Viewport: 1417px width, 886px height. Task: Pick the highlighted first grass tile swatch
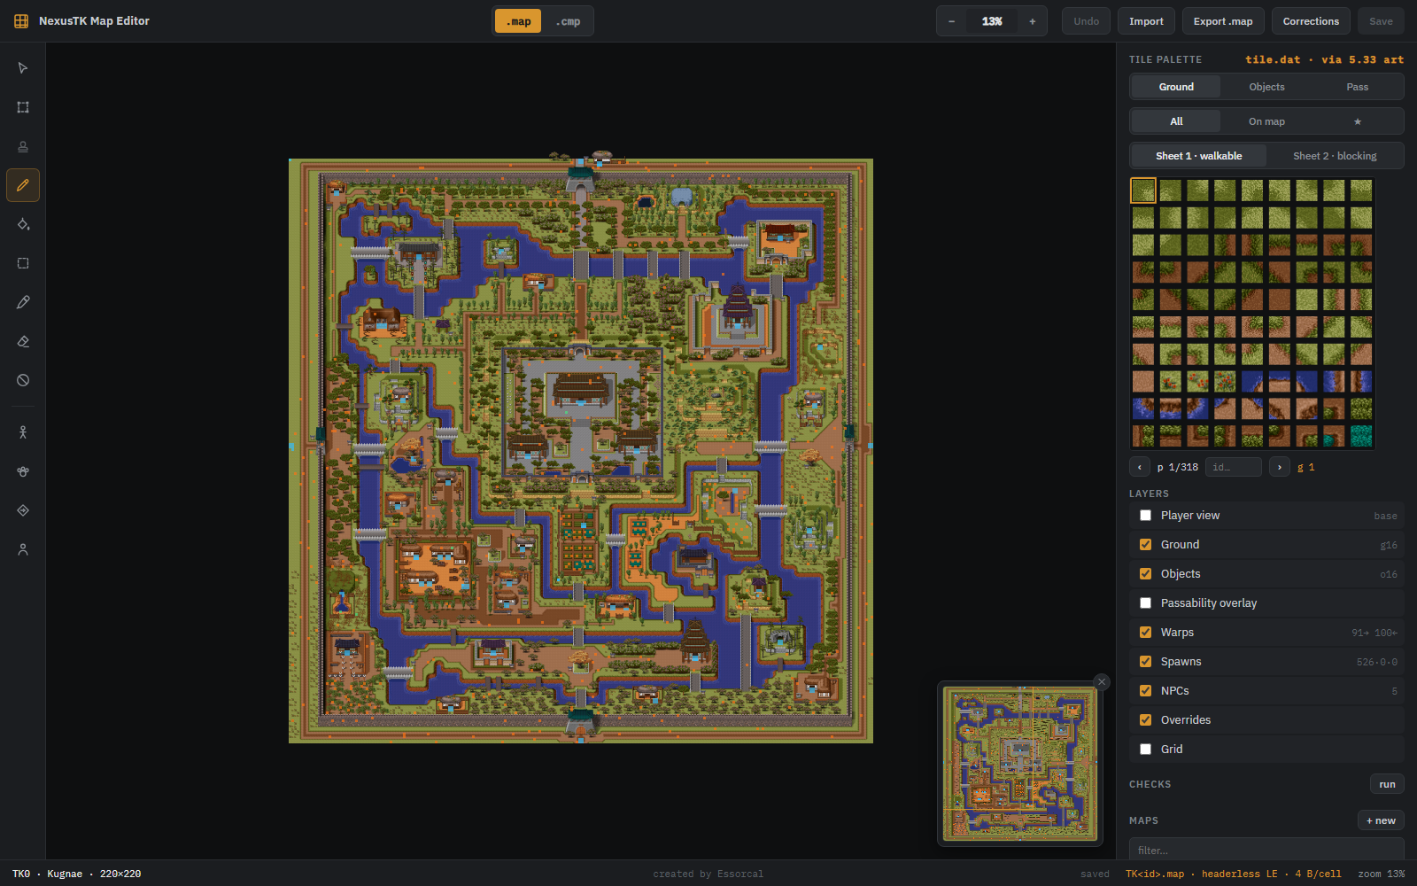tap(1143, 190)
